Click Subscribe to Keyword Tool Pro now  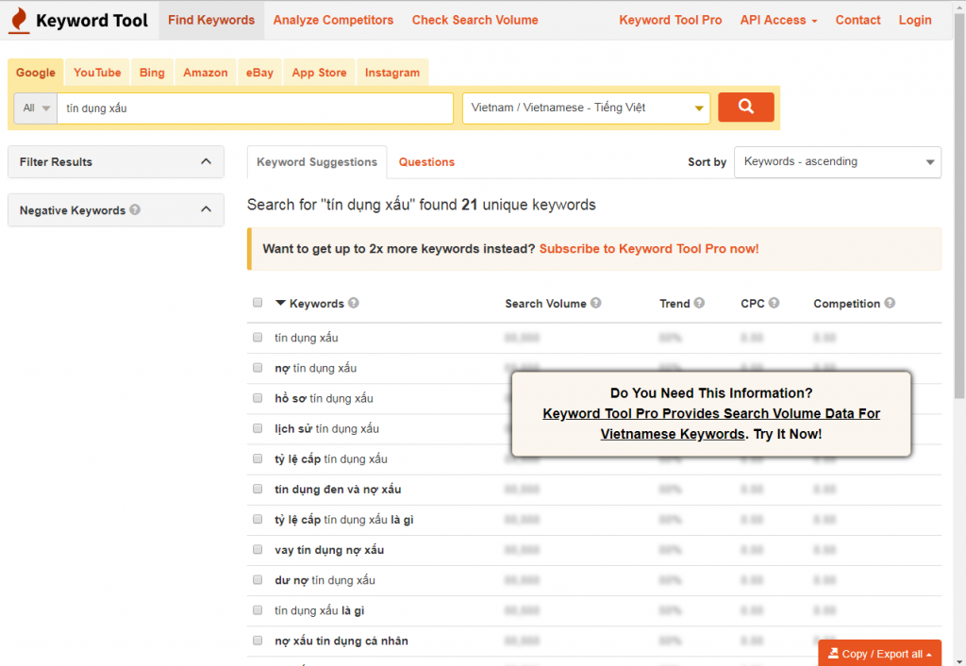tap(649, 249)
